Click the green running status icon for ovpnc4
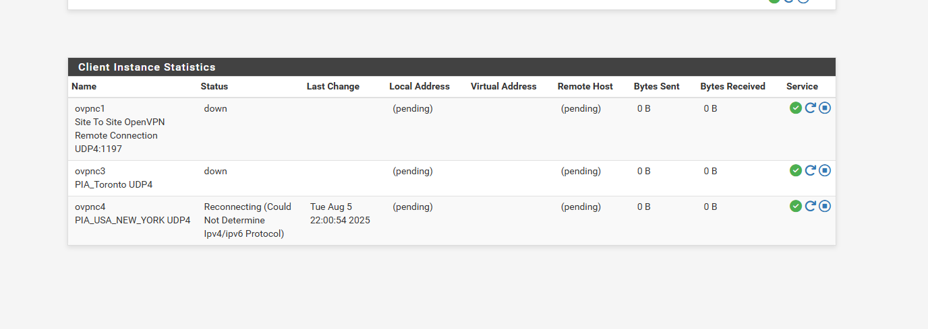The width and height of the screenshot is (928, 329). coord(796,206)
